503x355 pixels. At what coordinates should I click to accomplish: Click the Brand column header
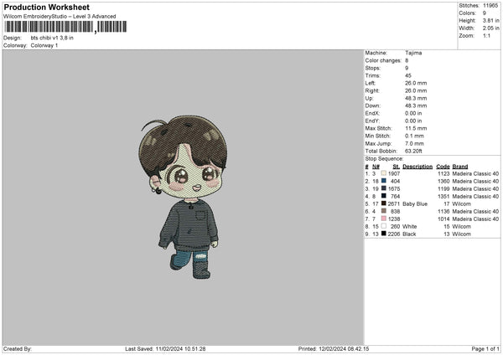tap(460, 167)
